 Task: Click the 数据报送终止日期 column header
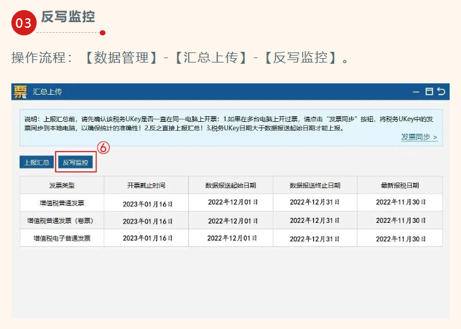pos(314,185)
